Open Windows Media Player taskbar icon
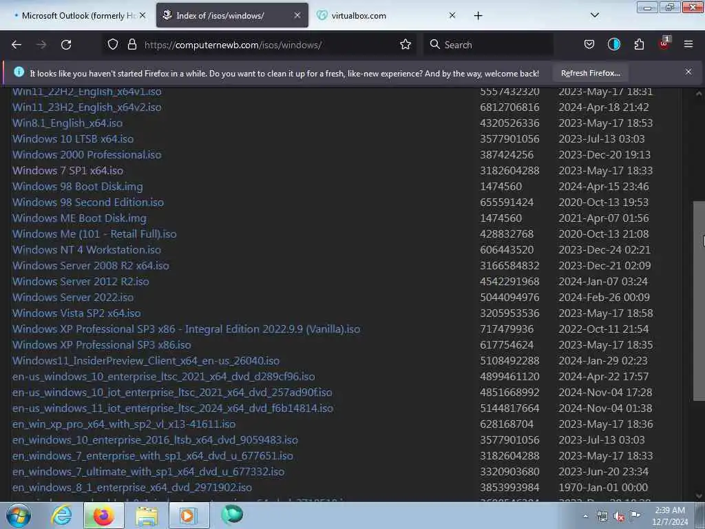The image size is (705, 529). pyautogui.click(x=189, y=515)
